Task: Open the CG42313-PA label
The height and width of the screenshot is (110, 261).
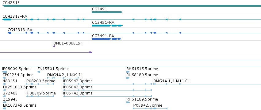Action: [20, 30]
